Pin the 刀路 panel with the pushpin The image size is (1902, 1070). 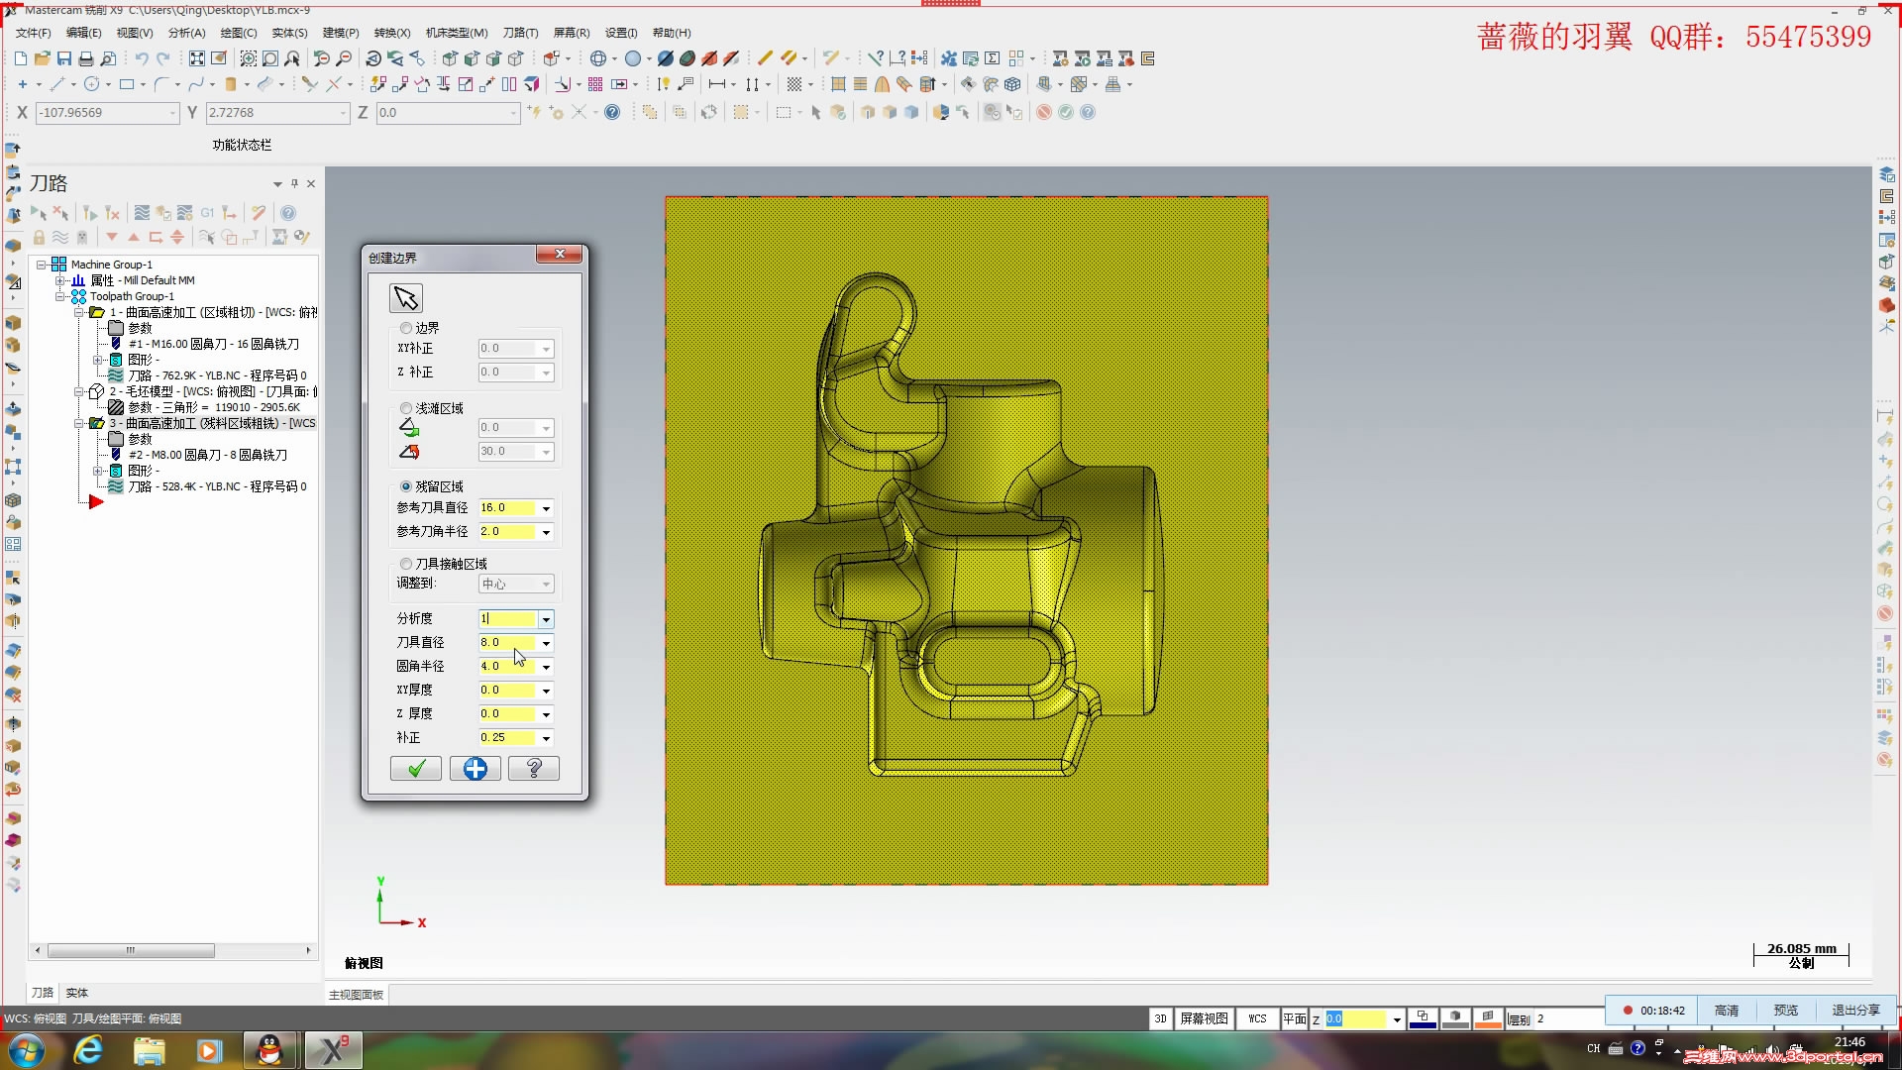pos(294,183)
